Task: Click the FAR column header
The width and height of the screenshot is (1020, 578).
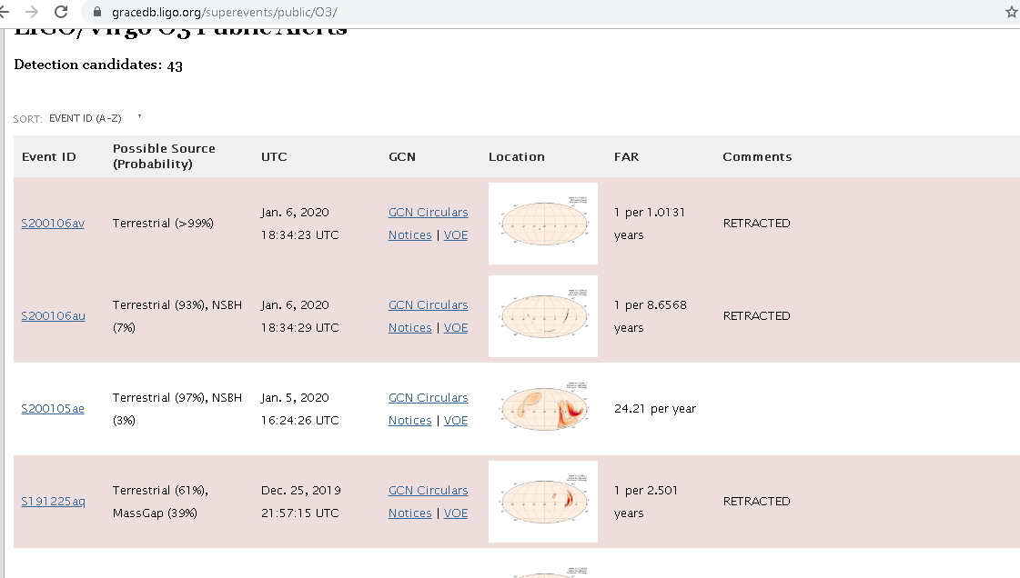Action: pos(626,156)
